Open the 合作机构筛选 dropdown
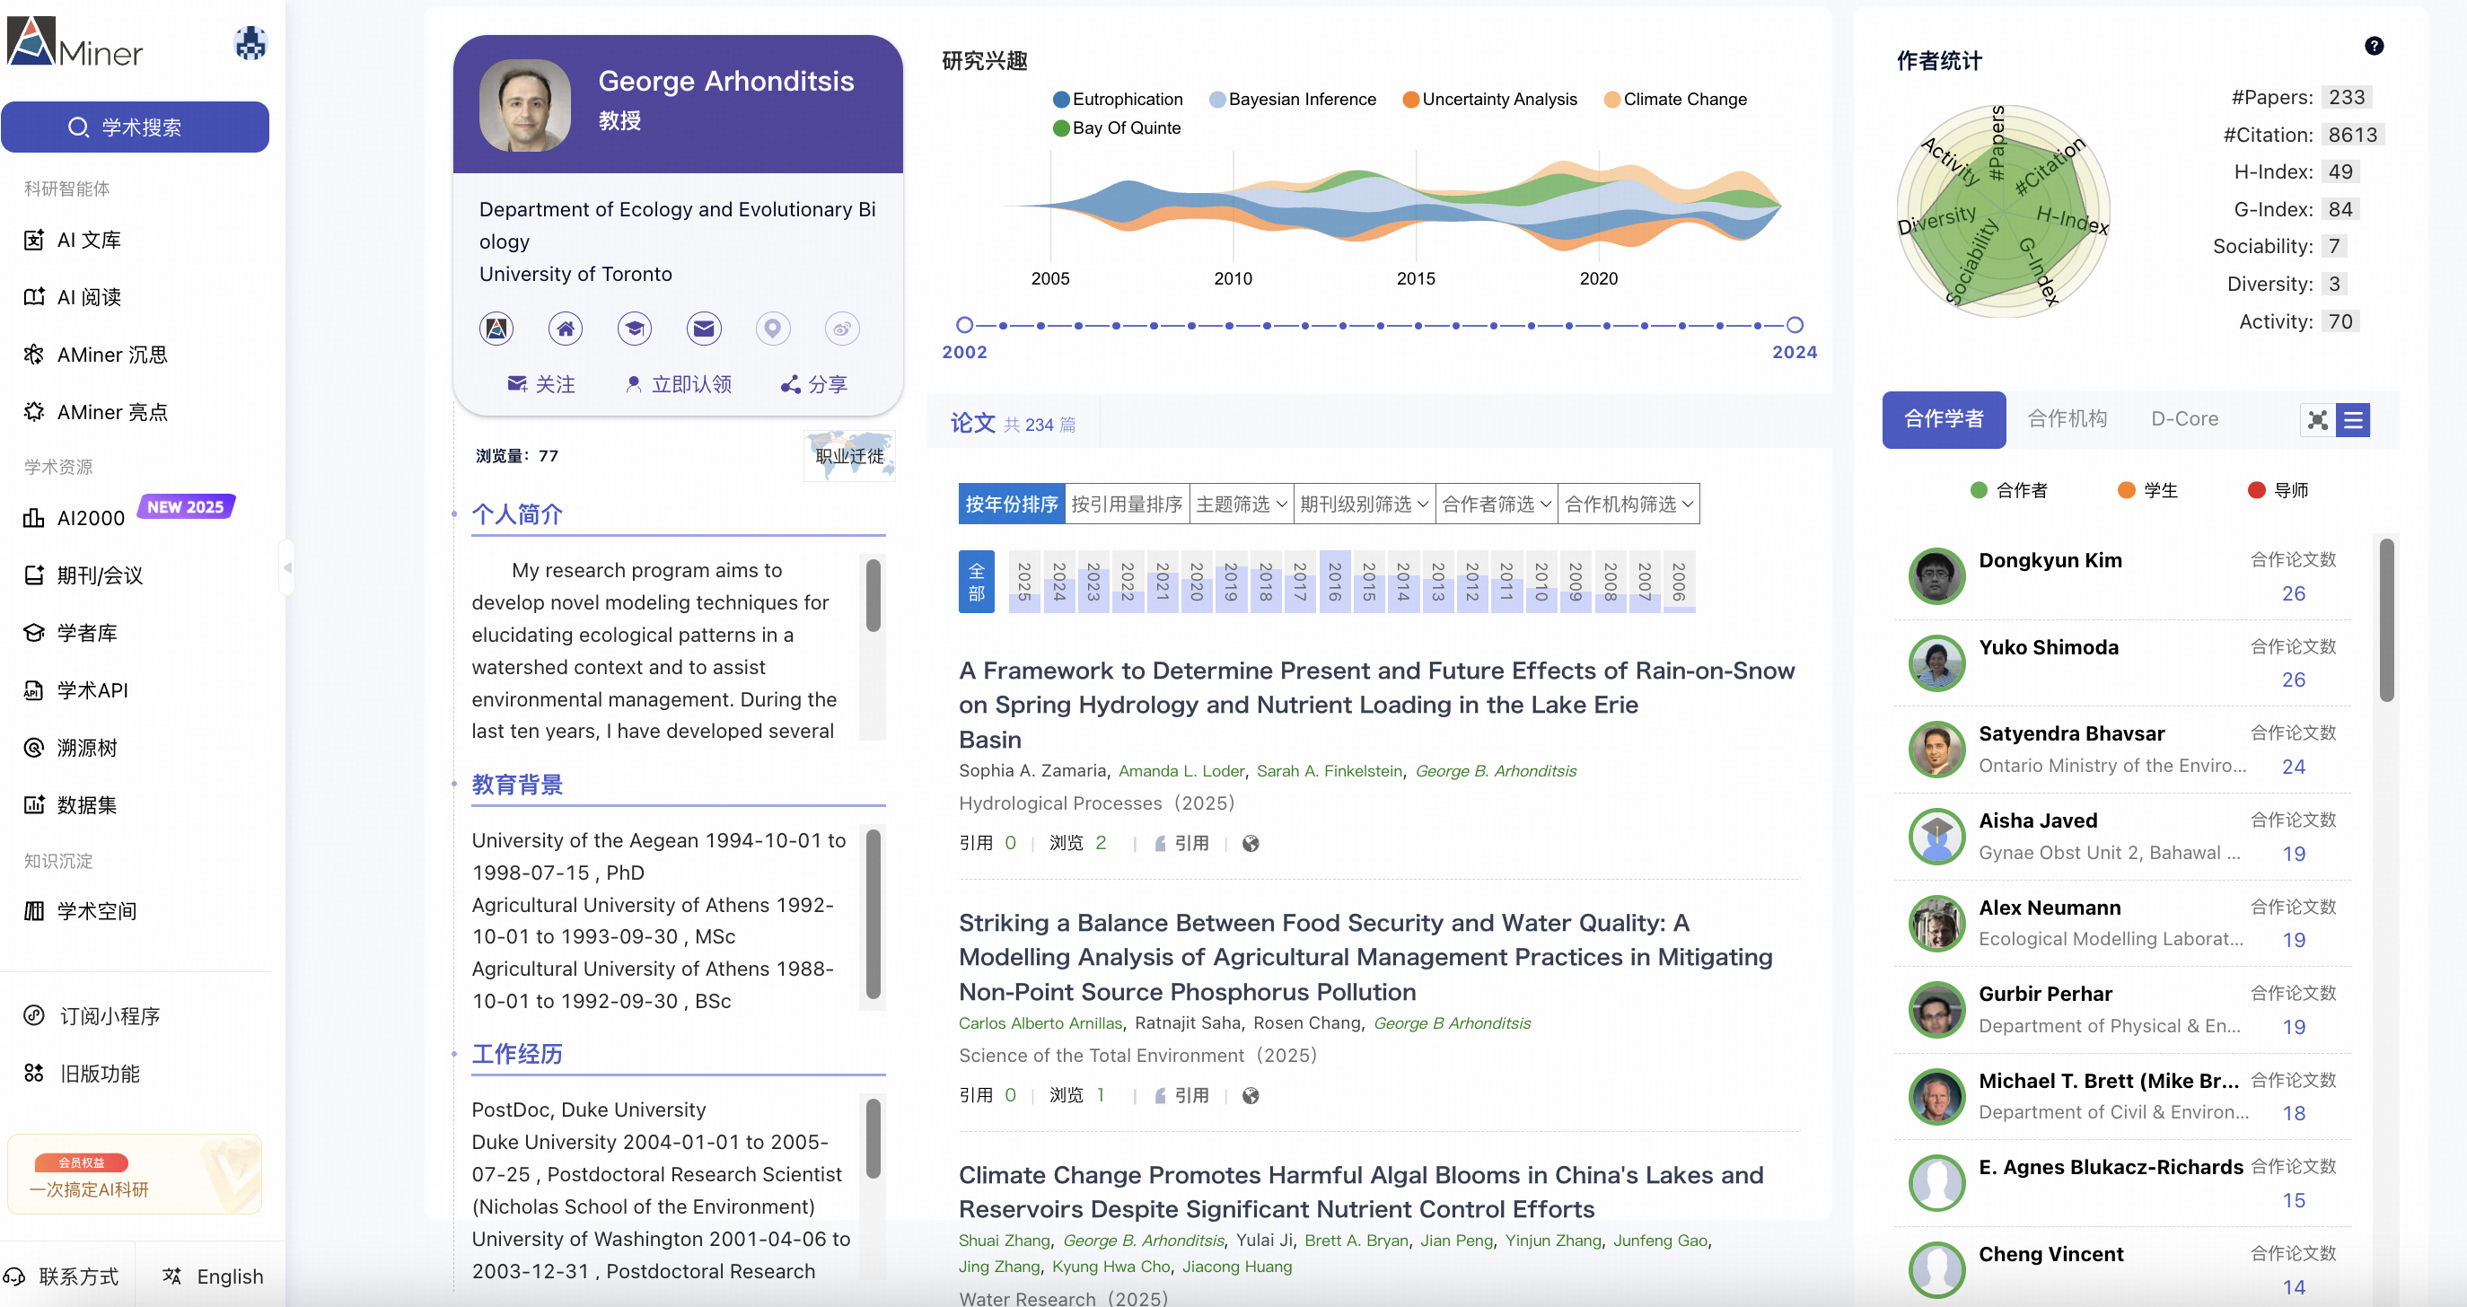 click(1629, 504)
